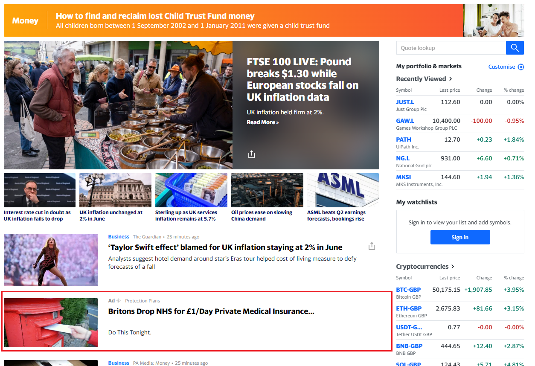
Task: Click the ETH-GBP Ethereum symbol
Action: pos(409,308)
